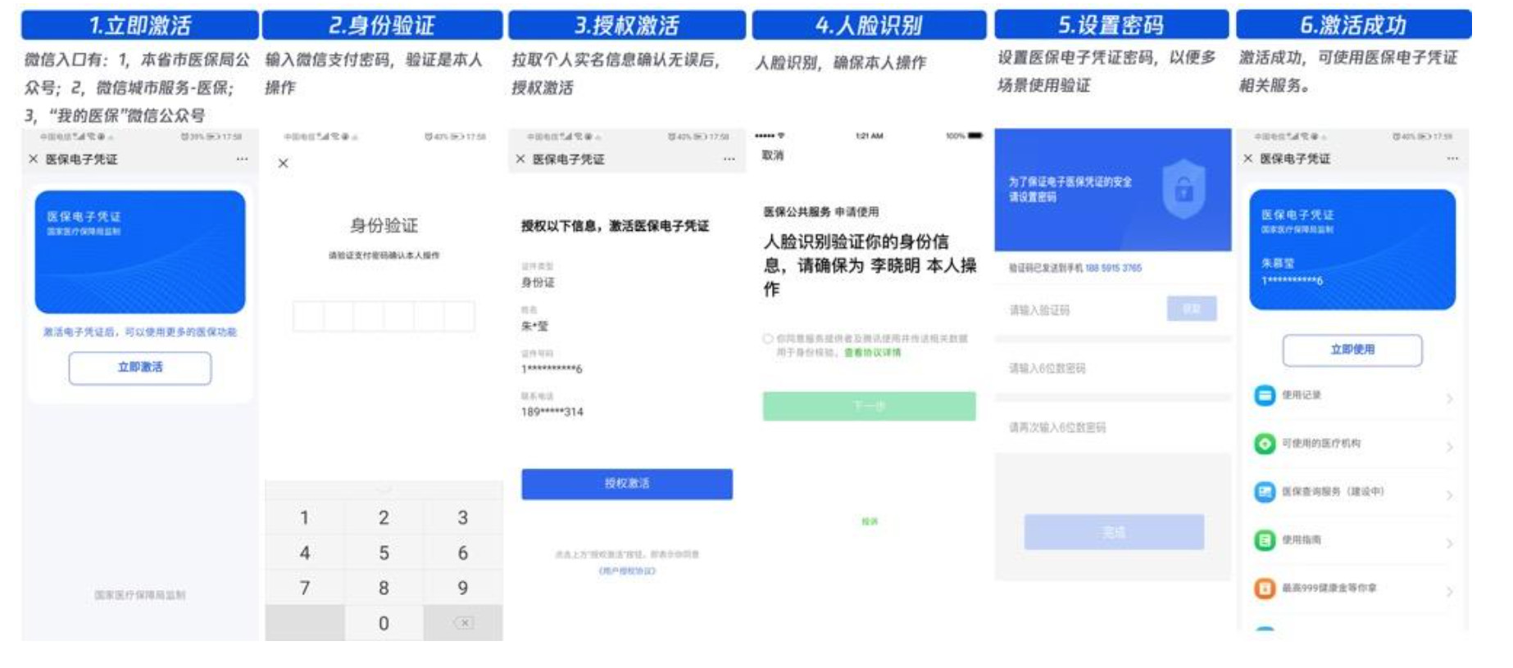The image size is (1513, 668).
Task: Tap the blue 医保电子凭证 card above 立即激活
Action: tap(140, 252)
